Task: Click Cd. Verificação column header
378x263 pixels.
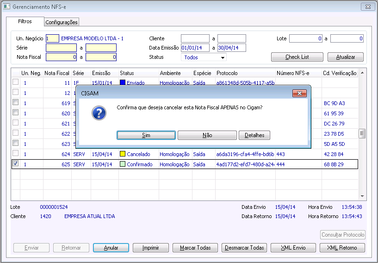Action: point(340,73)
